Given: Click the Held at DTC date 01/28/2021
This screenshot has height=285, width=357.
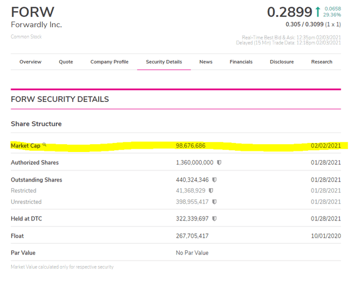Looking at the screenshot, I should (326, 219).
